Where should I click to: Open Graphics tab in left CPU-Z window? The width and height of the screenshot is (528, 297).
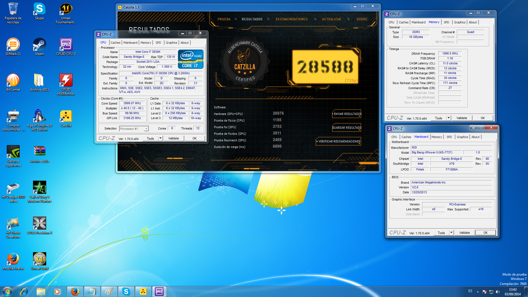point(171,43)
